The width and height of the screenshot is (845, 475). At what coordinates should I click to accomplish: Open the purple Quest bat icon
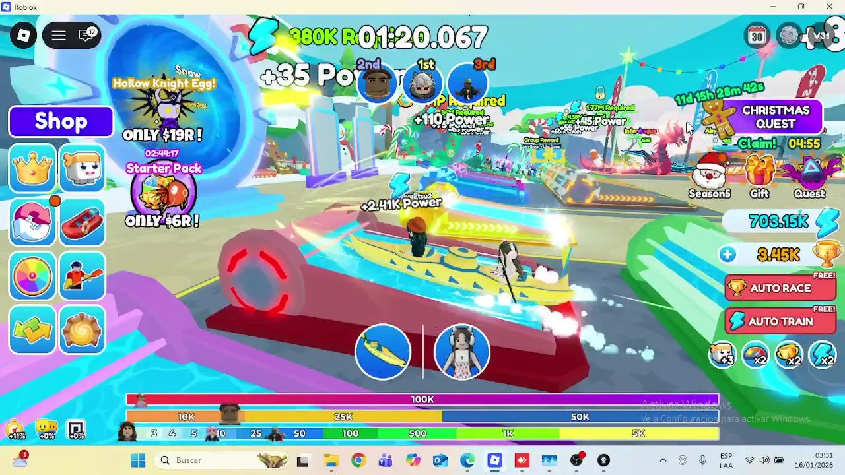point(810,175)
